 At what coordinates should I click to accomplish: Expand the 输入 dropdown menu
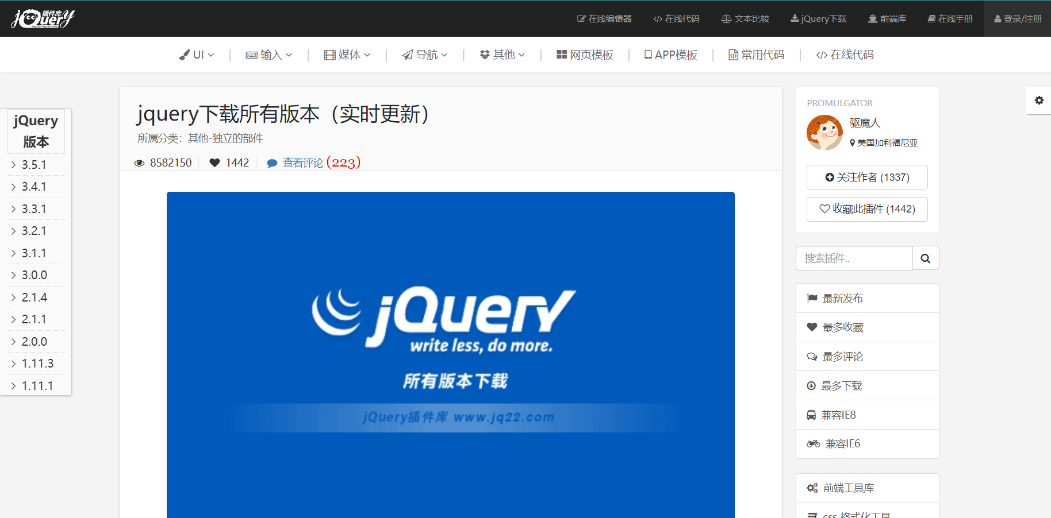[x=269, y=55]
